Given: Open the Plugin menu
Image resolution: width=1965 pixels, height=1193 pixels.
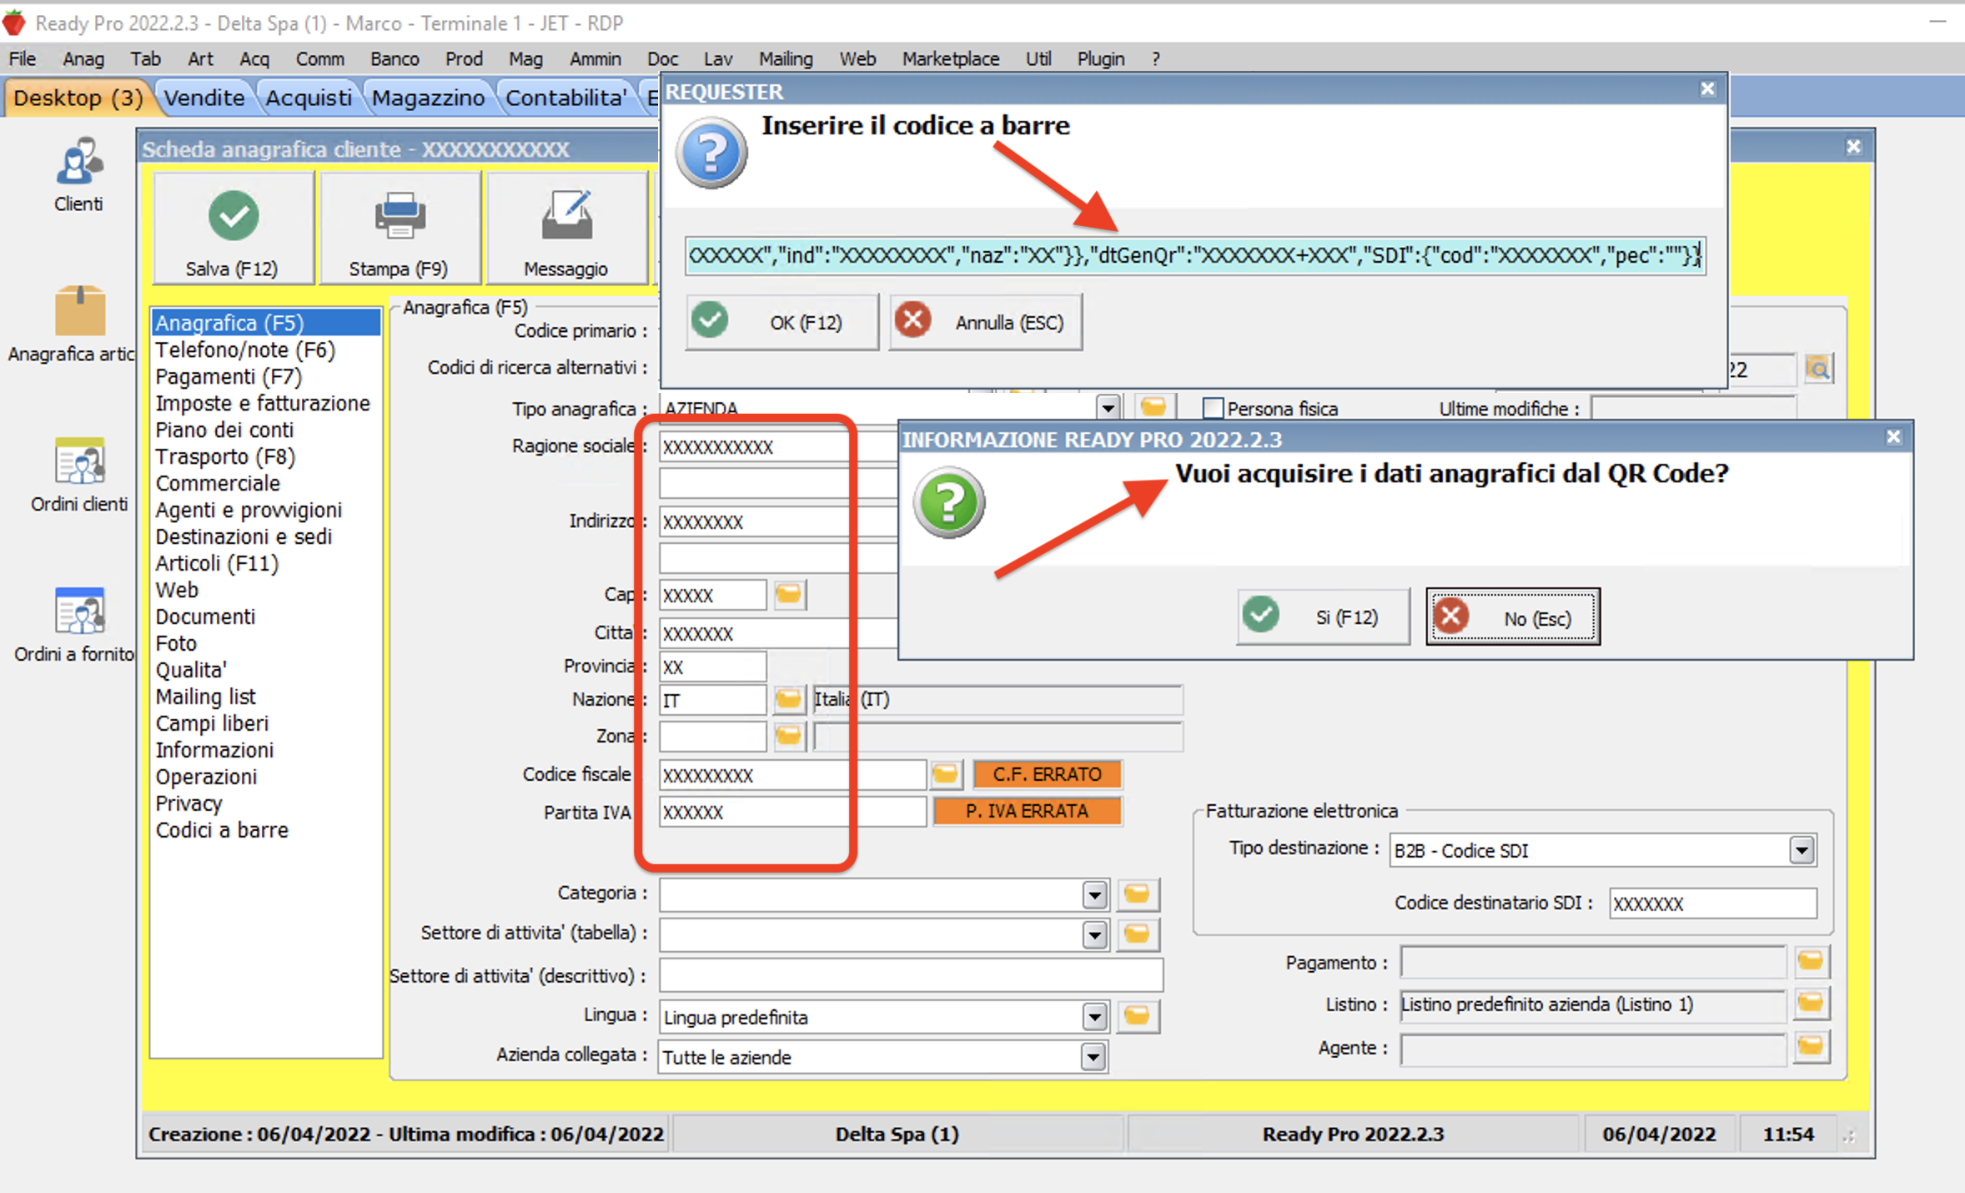Looking at the screenshot, I should (1101, 59).
